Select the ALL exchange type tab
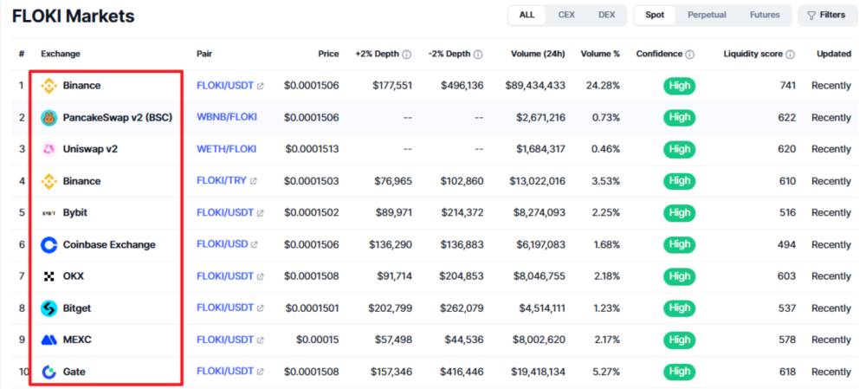 [x=527, y=15]
